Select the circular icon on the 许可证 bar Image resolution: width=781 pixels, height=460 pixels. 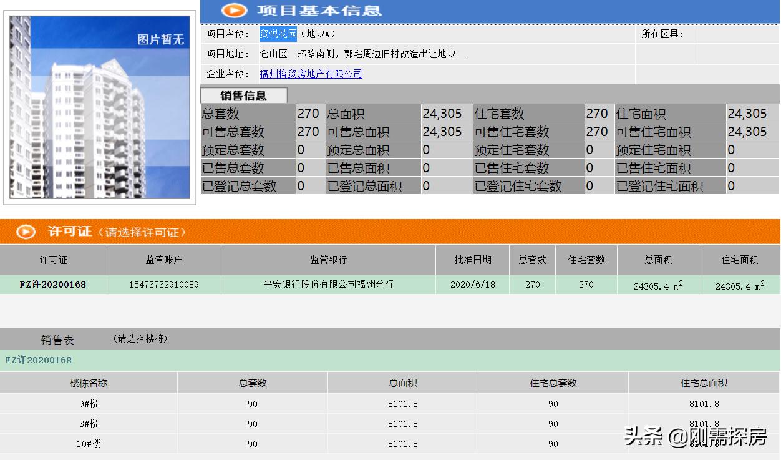(25, 232)
